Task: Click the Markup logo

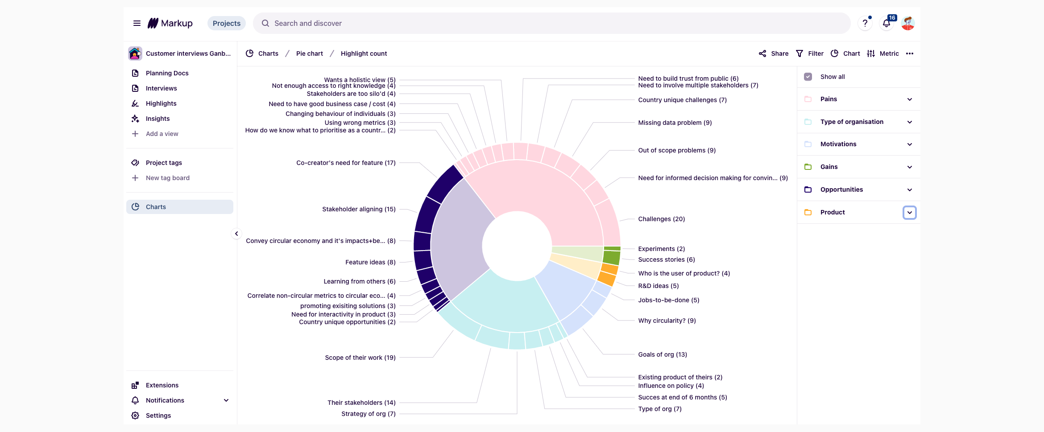Action: coord(170,23)
